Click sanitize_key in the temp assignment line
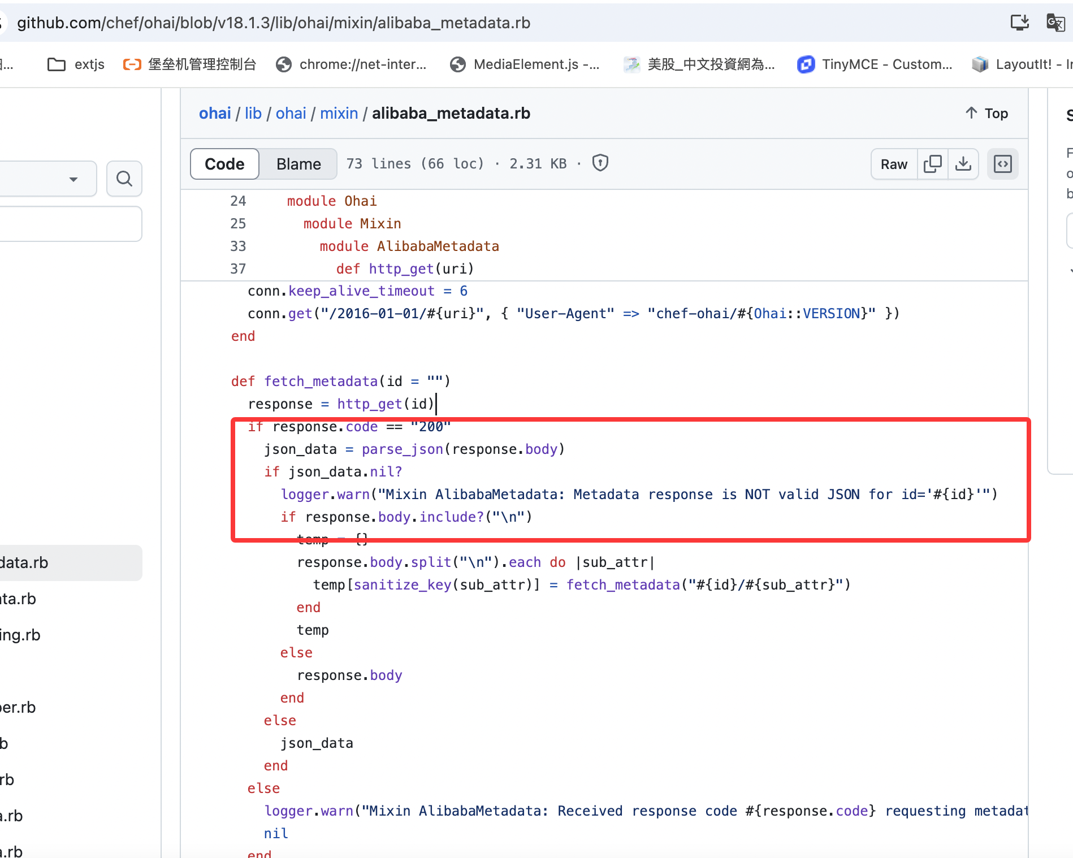 403,585
